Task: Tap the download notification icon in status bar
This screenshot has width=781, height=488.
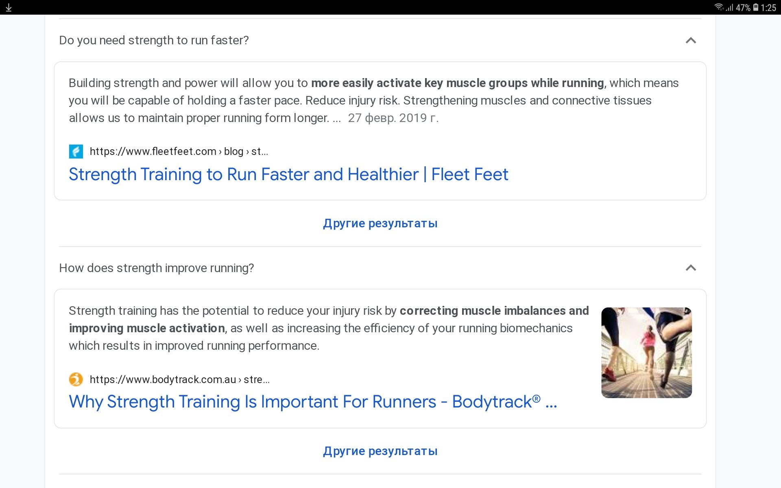Action: (9, 8)
